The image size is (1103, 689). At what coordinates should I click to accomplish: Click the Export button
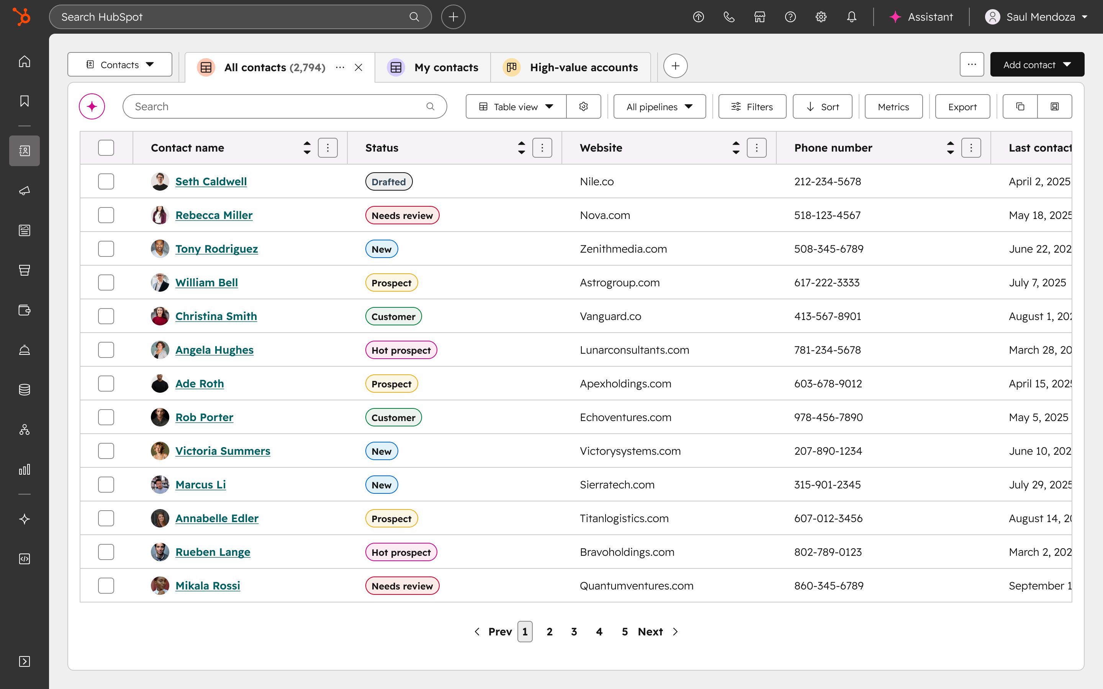(962, 107)
